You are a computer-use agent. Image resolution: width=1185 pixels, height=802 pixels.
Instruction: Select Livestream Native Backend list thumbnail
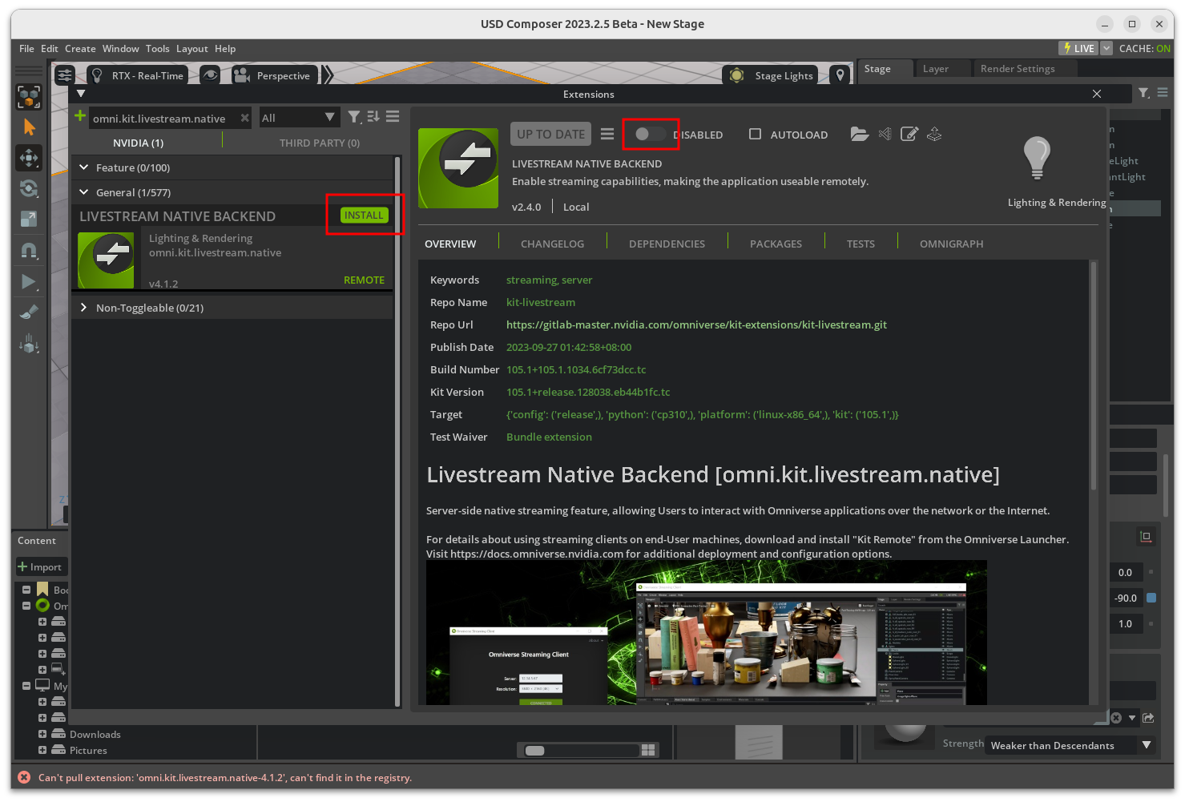106,260
